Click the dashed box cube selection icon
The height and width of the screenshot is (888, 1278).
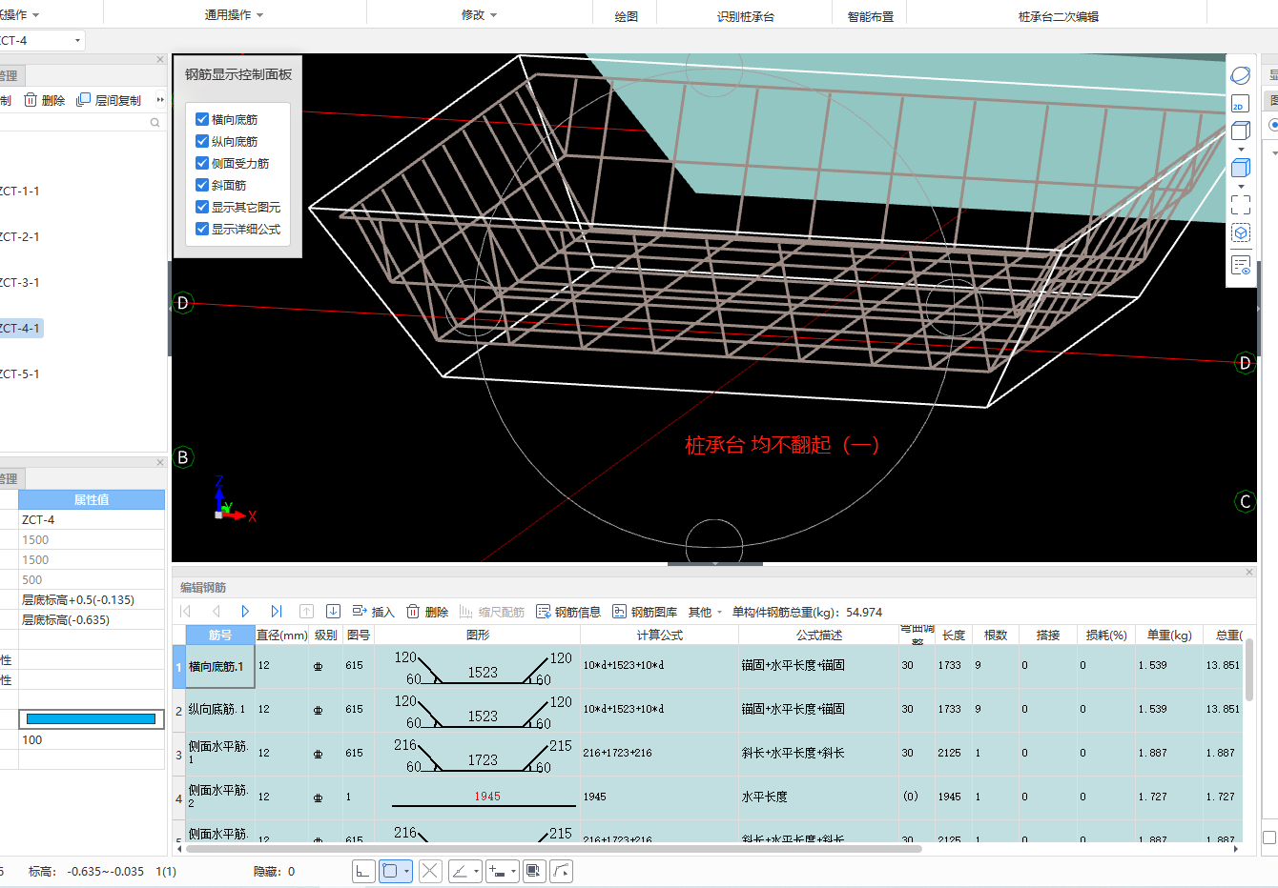coord(1240,232)
